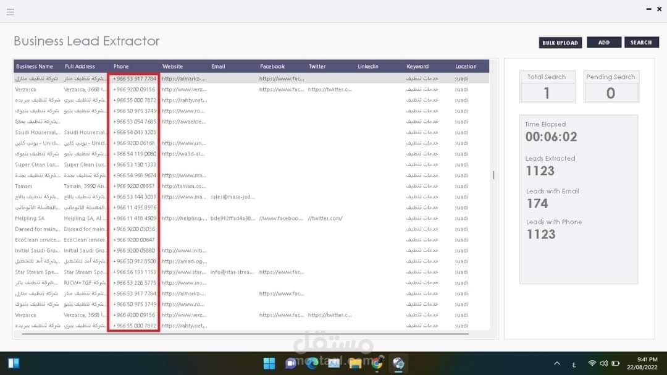667x375 pixels.
Task: Open File Explorer from the taskbar
Action: point(355,363)
